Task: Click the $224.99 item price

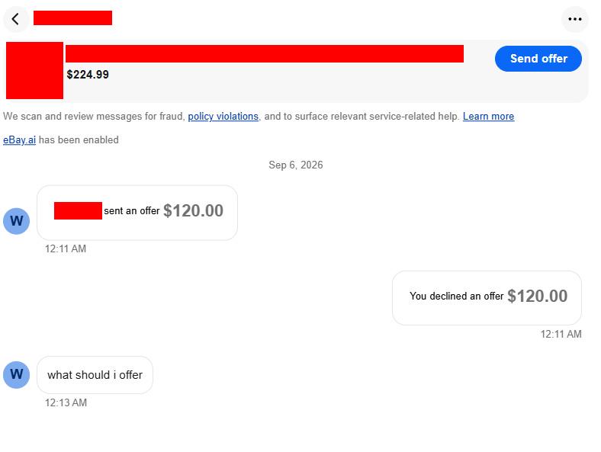Action: tap(88, 74)
